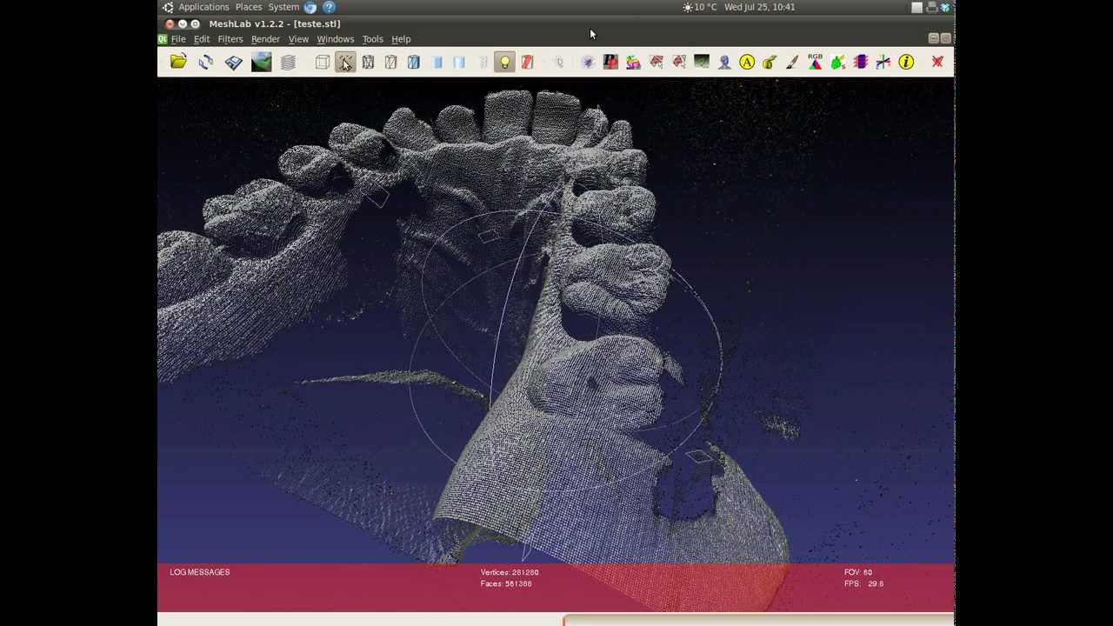The image size is (1113, 626).
Task: Switch to Flat Lines render mode
Action: pyautogui.click(x=413, y=62)
